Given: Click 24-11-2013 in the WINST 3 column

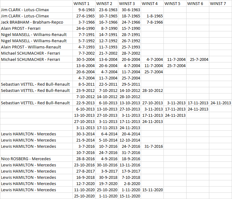Looking at the screenshot, I should tap(130, 128).
